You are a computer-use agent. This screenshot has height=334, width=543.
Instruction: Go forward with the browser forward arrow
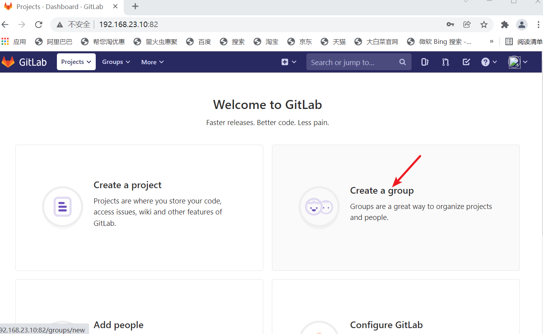[22, 24]
